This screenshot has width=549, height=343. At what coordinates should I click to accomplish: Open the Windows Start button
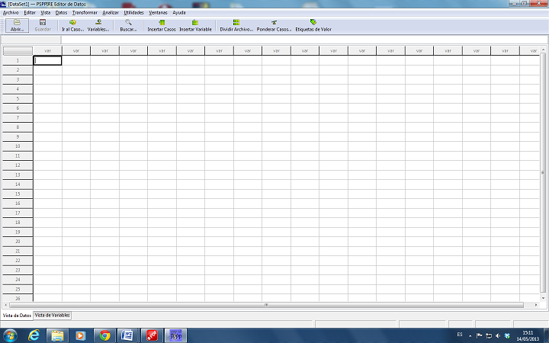coord(10,335)
